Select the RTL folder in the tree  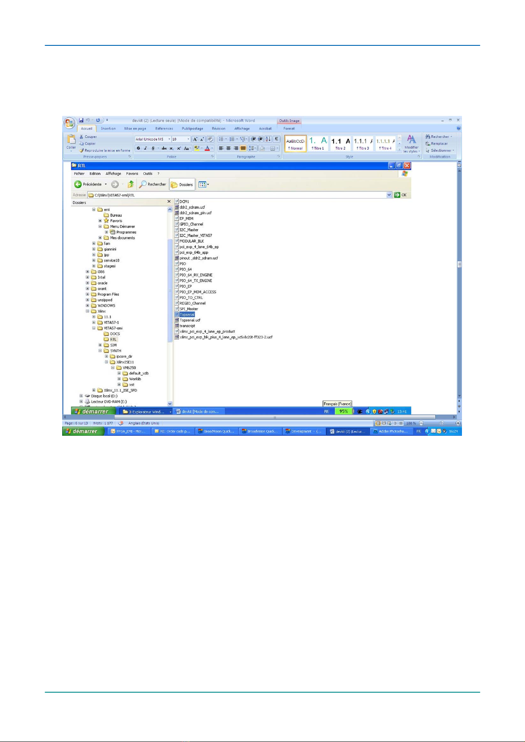click(x=111, y=340)
